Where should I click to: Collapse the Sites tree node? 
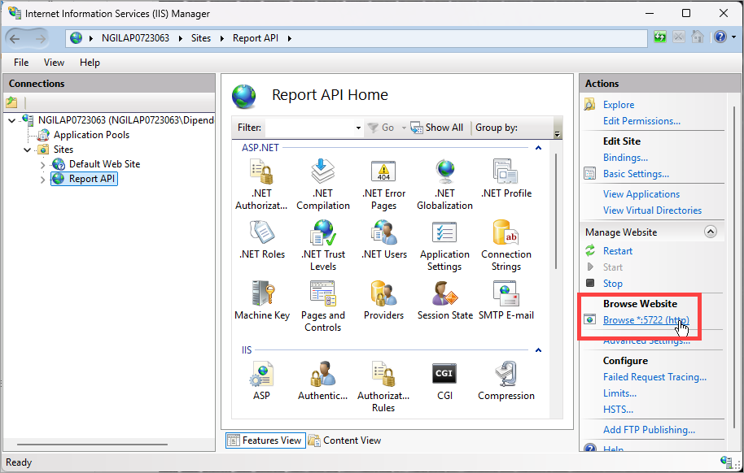tap(27, 150)
